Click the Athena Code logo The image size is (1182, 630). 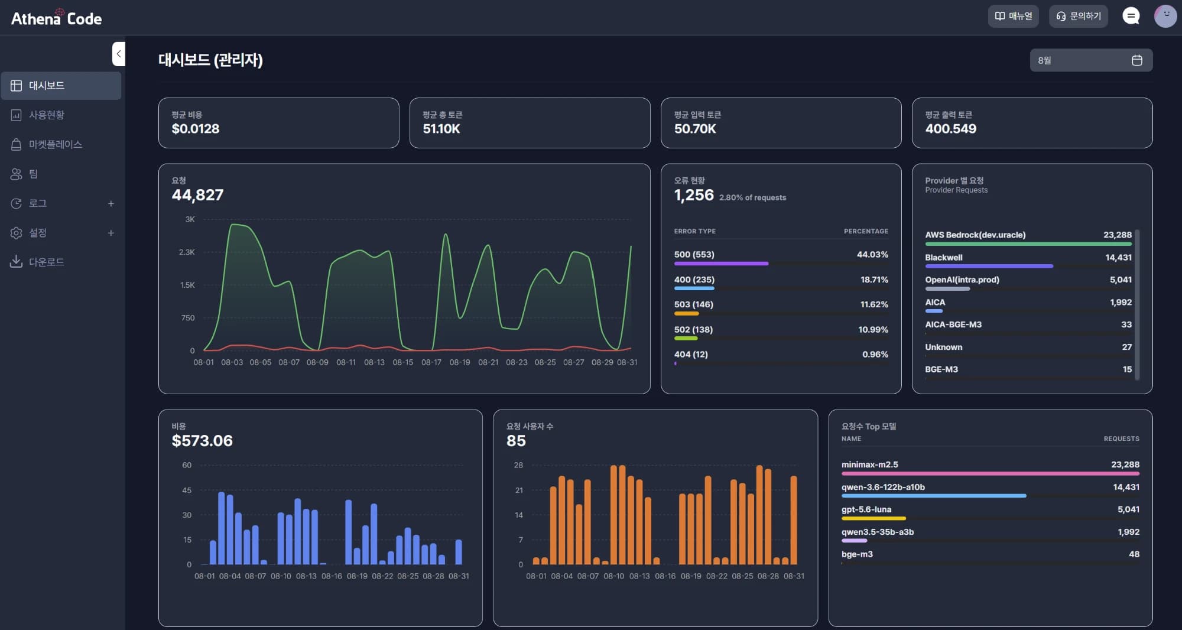[57, 18]
